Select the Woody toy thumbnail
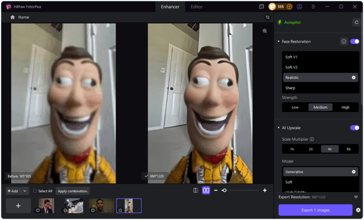Screen dimensions: 364x220 coord(129,206)
